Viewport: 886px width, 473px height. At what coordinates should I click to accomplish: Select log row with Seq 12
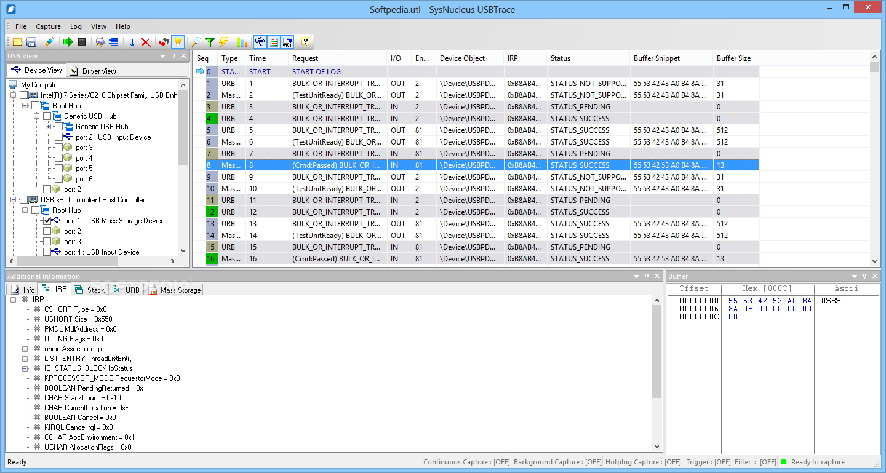point(477,212)
